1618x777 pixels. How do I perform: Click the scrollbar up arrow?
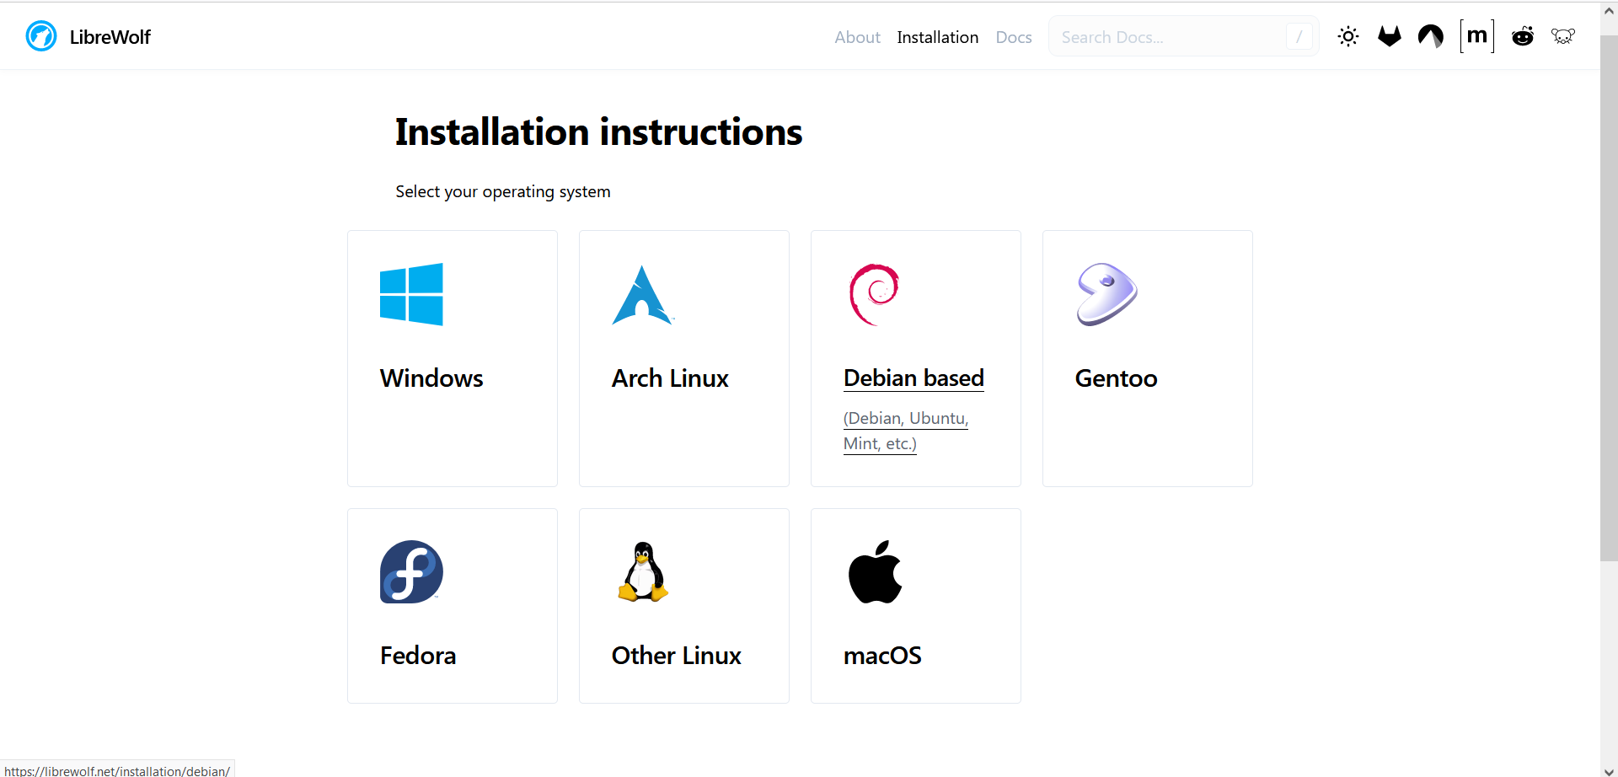tap(1609, 11)
